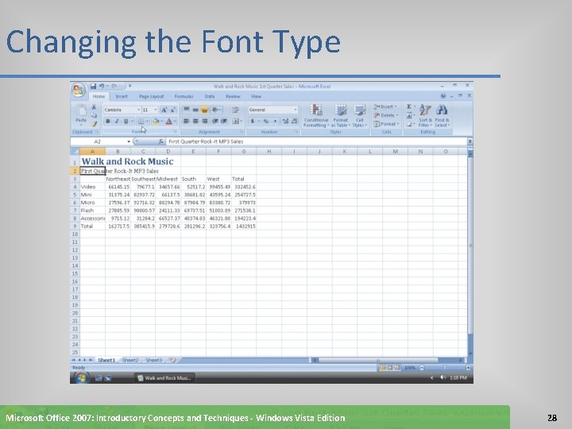Click the Orientation angled text icon
The height and width of the screenshot is (429, 572).
[x=215, y=110]
